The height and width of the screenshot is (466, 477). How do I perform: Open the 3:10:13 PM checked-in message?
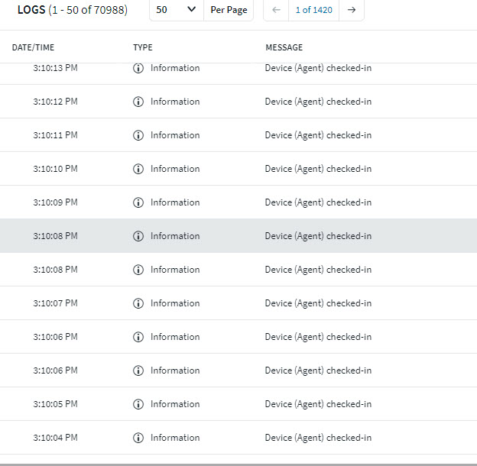click(318, 68)
